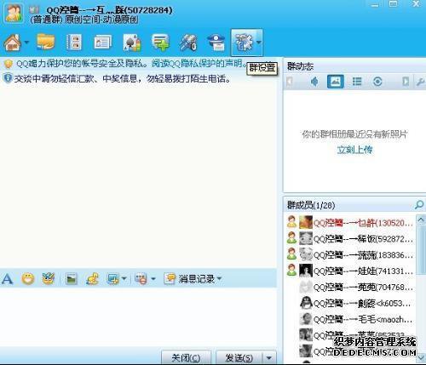Click the police hat report icon

tap(216, 43)
